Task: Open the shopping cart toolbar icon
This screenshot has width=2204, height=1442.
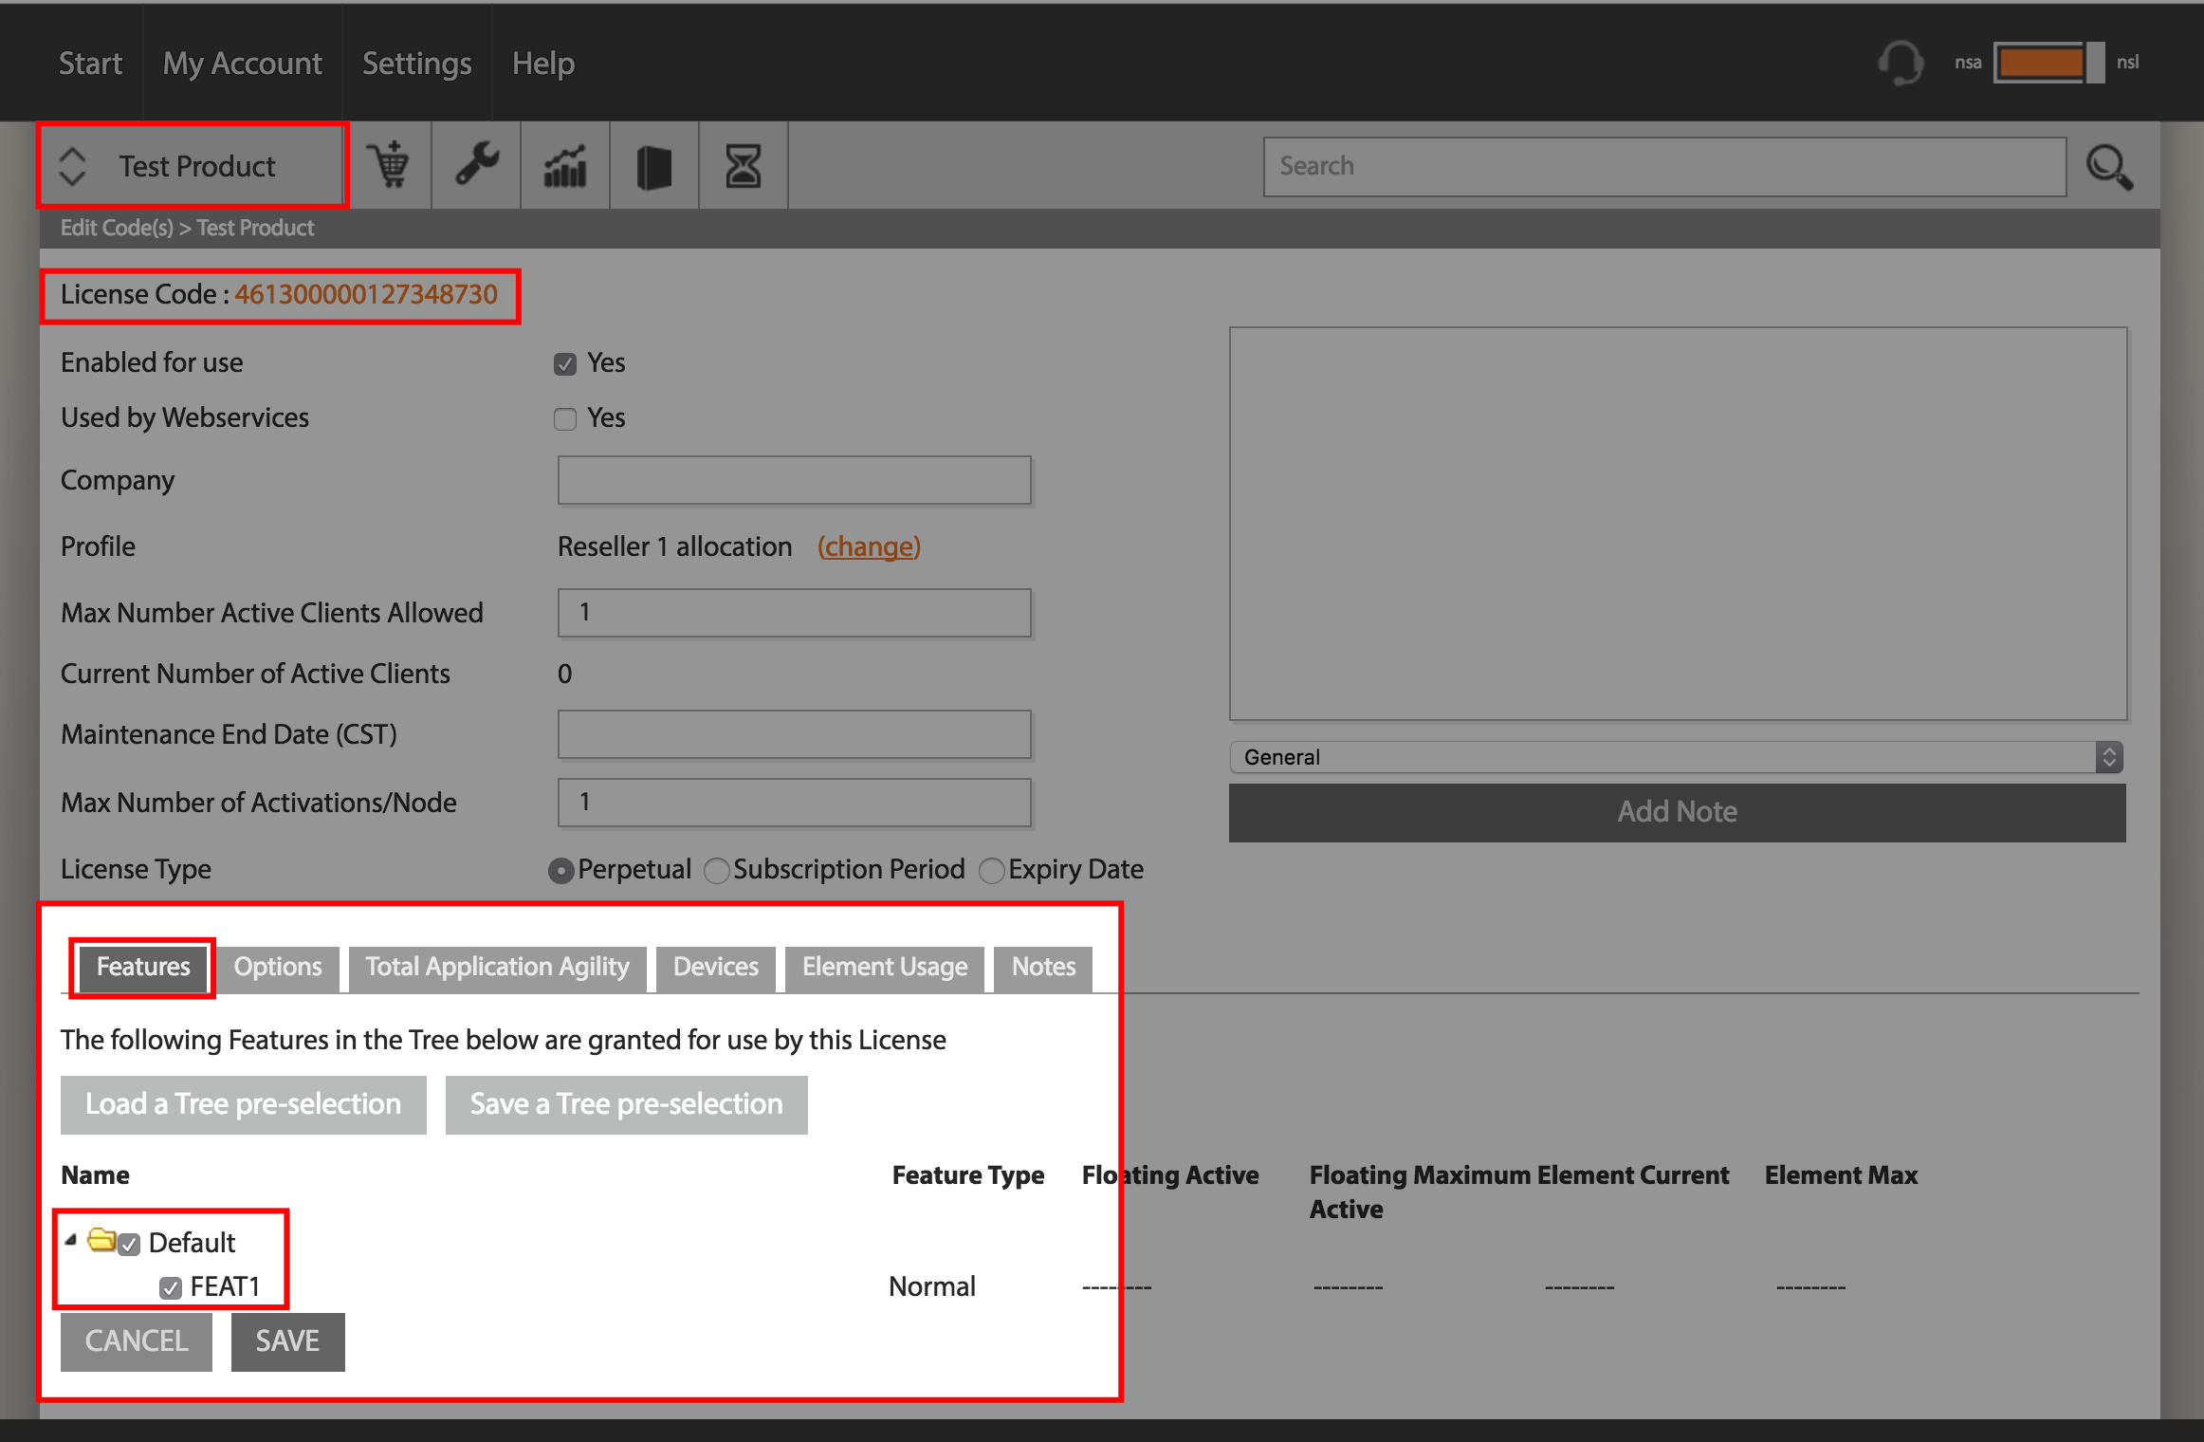Action: 388,166
